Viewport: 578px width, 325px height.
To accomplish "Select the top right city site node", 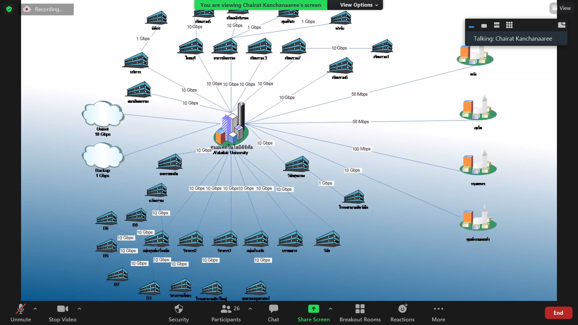I will pyautogui.click(x=475, y=56).
